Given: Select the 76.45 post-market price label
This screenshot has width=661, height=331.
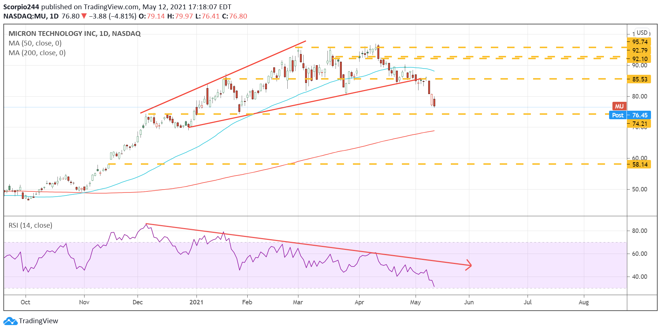Looking at the screenshot, I should pos(639,115).
